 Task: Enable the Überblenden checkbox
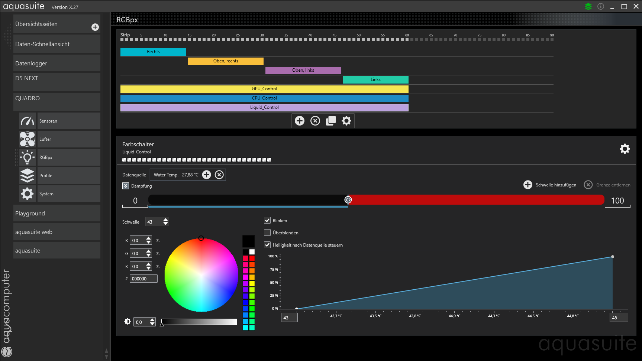click(x=267, y=232)
